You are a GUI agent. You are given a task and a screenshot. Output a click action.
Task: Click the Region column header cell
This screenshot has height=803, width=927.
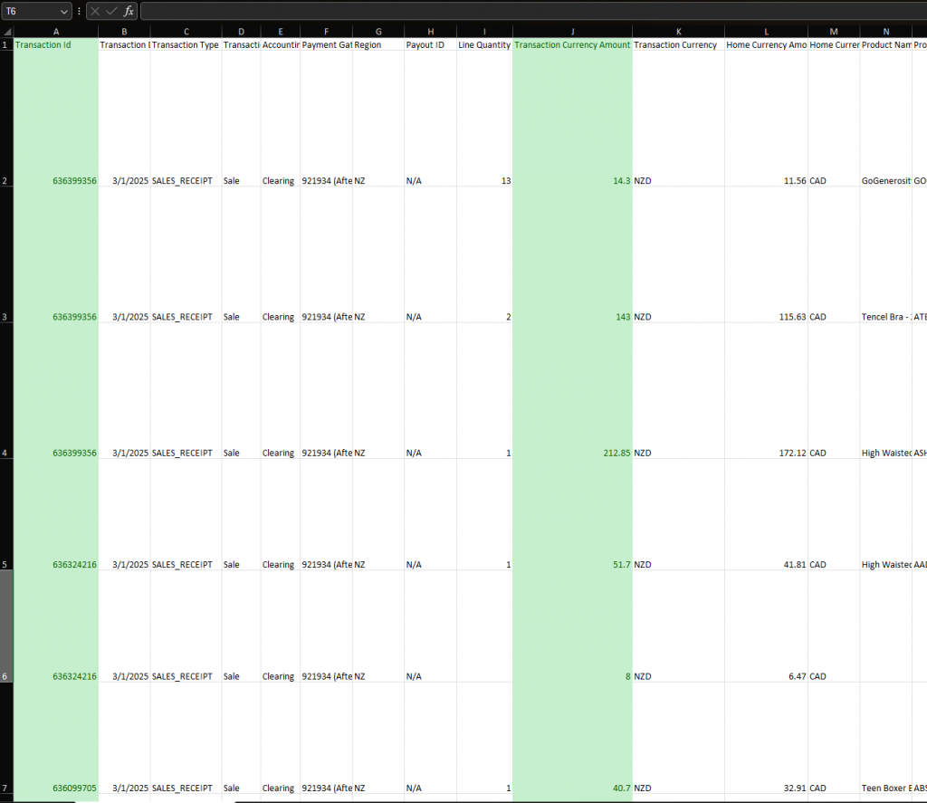tap(378, 45)
